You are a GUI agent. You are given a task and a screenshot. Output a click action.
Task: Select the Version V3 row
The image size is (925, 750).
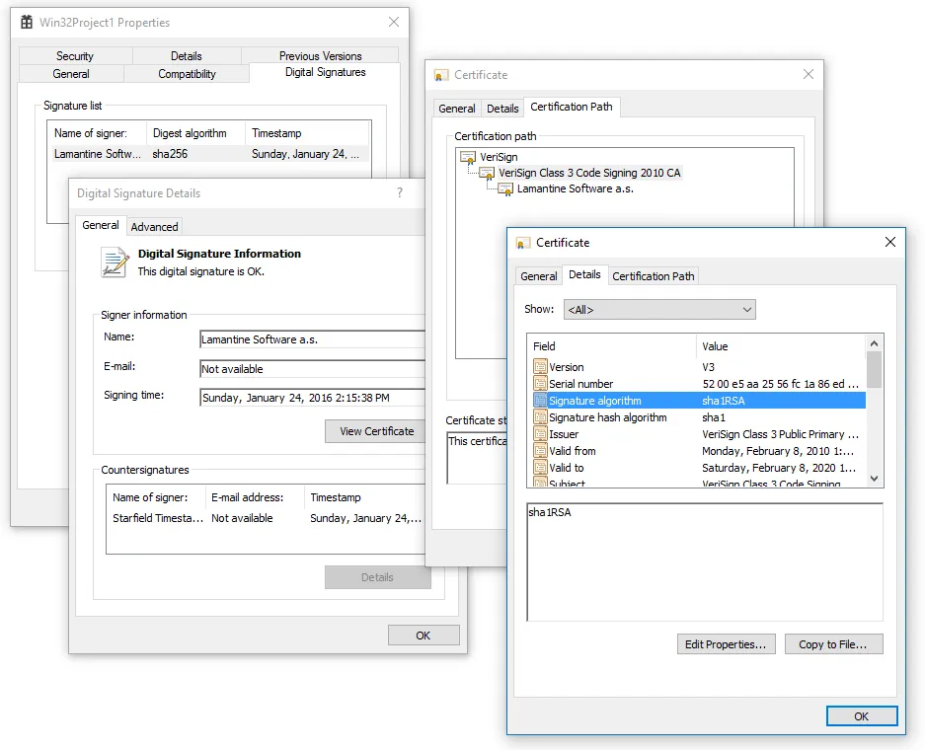click(x=699, y=367)
